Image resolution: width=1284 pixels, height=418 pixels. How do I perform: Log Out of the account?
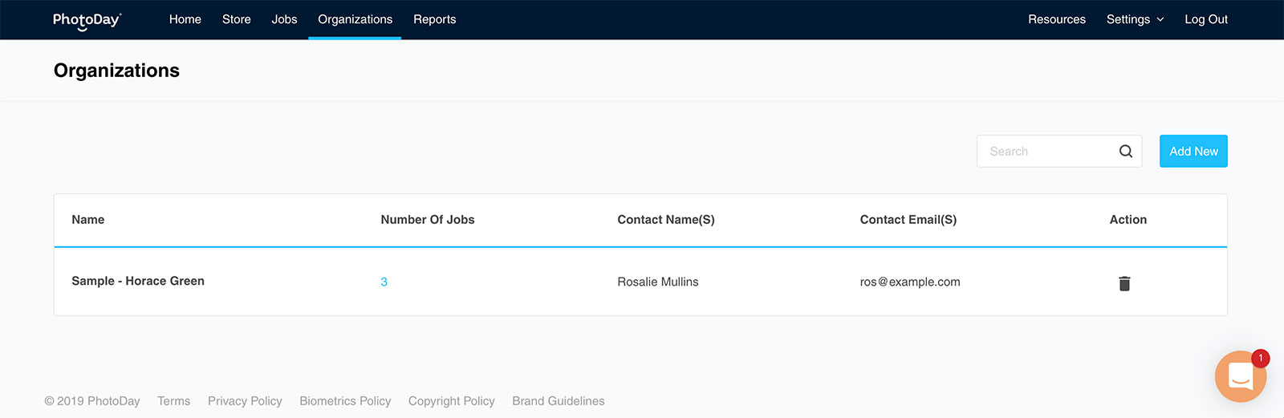pyautogui.click(x=1205, y=20)
